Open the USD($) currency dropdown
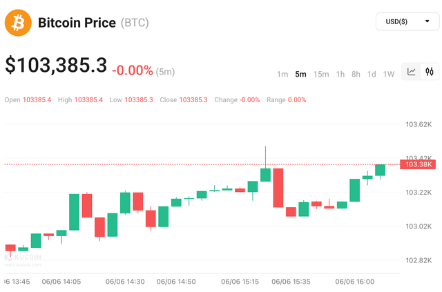 click(x=407, y=21)
